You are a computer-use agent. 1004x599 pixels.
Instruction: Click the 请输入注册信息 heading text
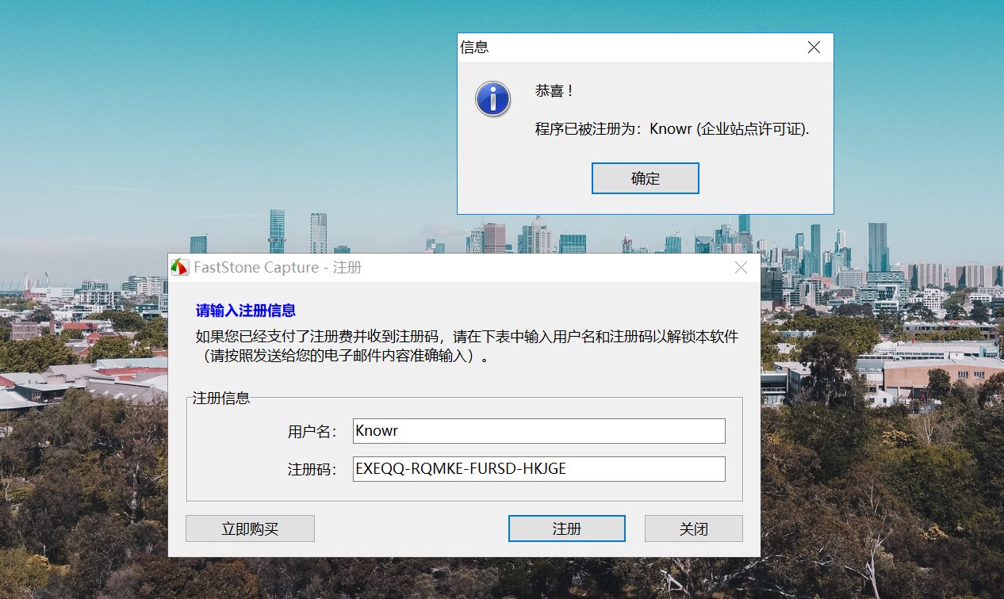tap(246, 311)
